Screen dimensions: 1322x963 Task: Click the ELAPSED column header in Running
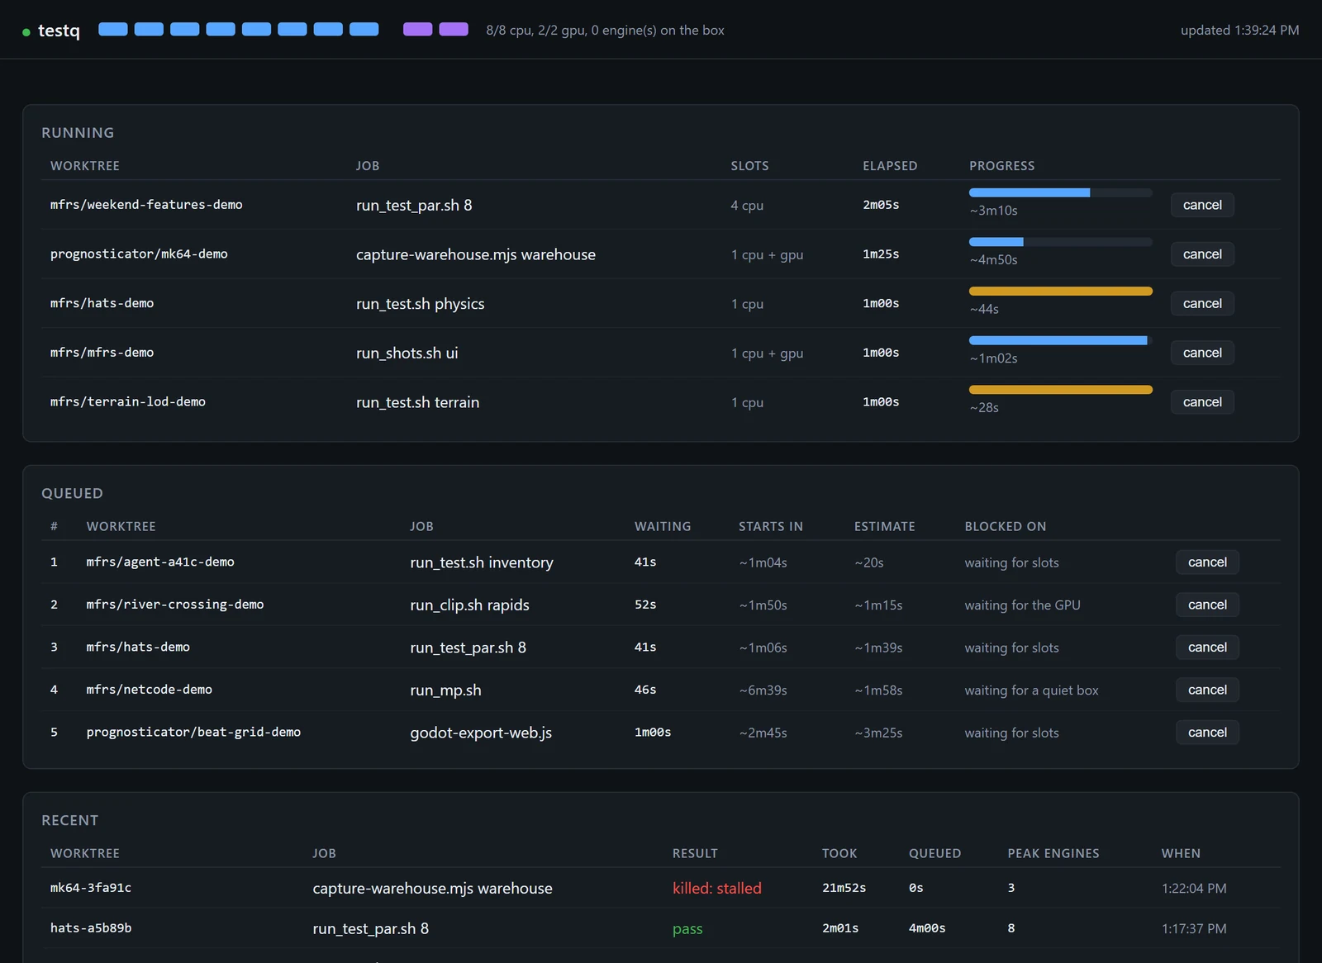[x=890, y=166]
